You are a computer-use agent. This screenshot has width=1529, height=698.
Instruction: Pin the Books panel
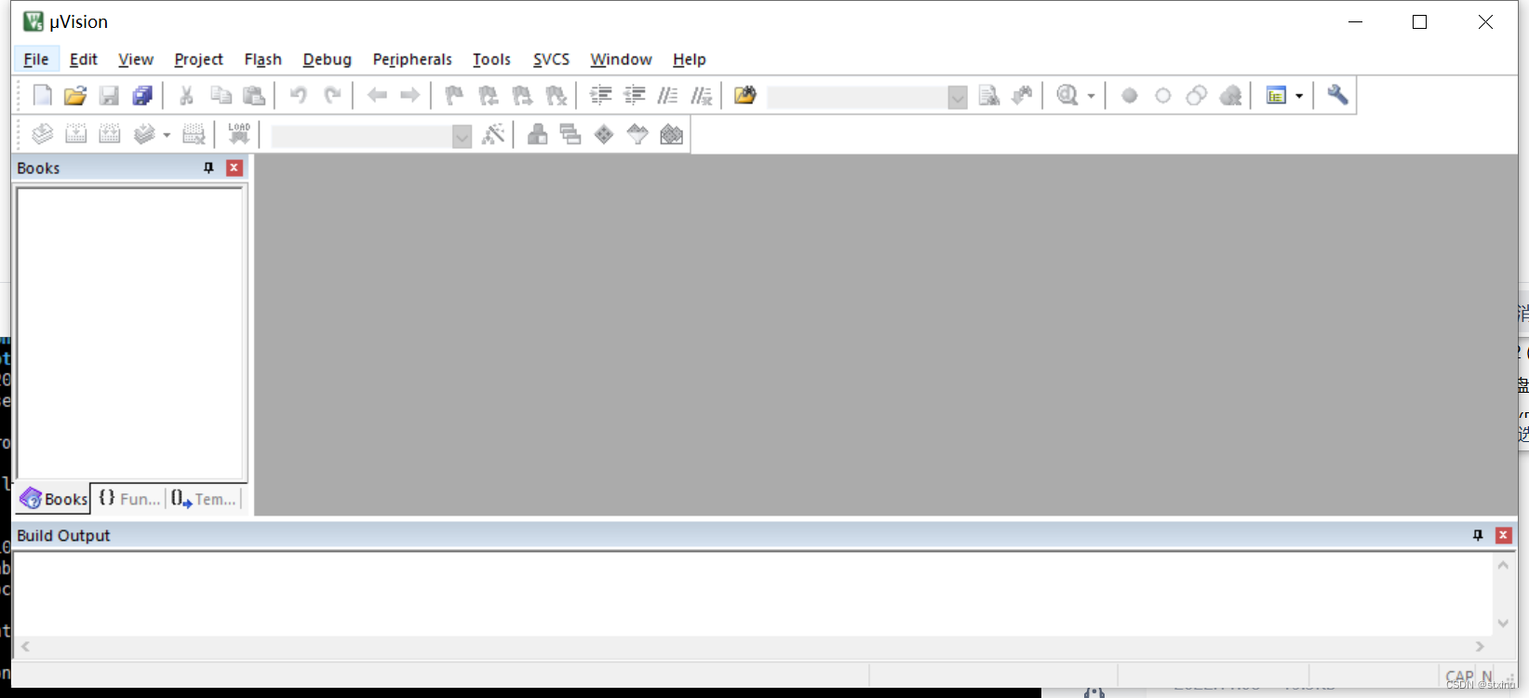click(208, 168)
